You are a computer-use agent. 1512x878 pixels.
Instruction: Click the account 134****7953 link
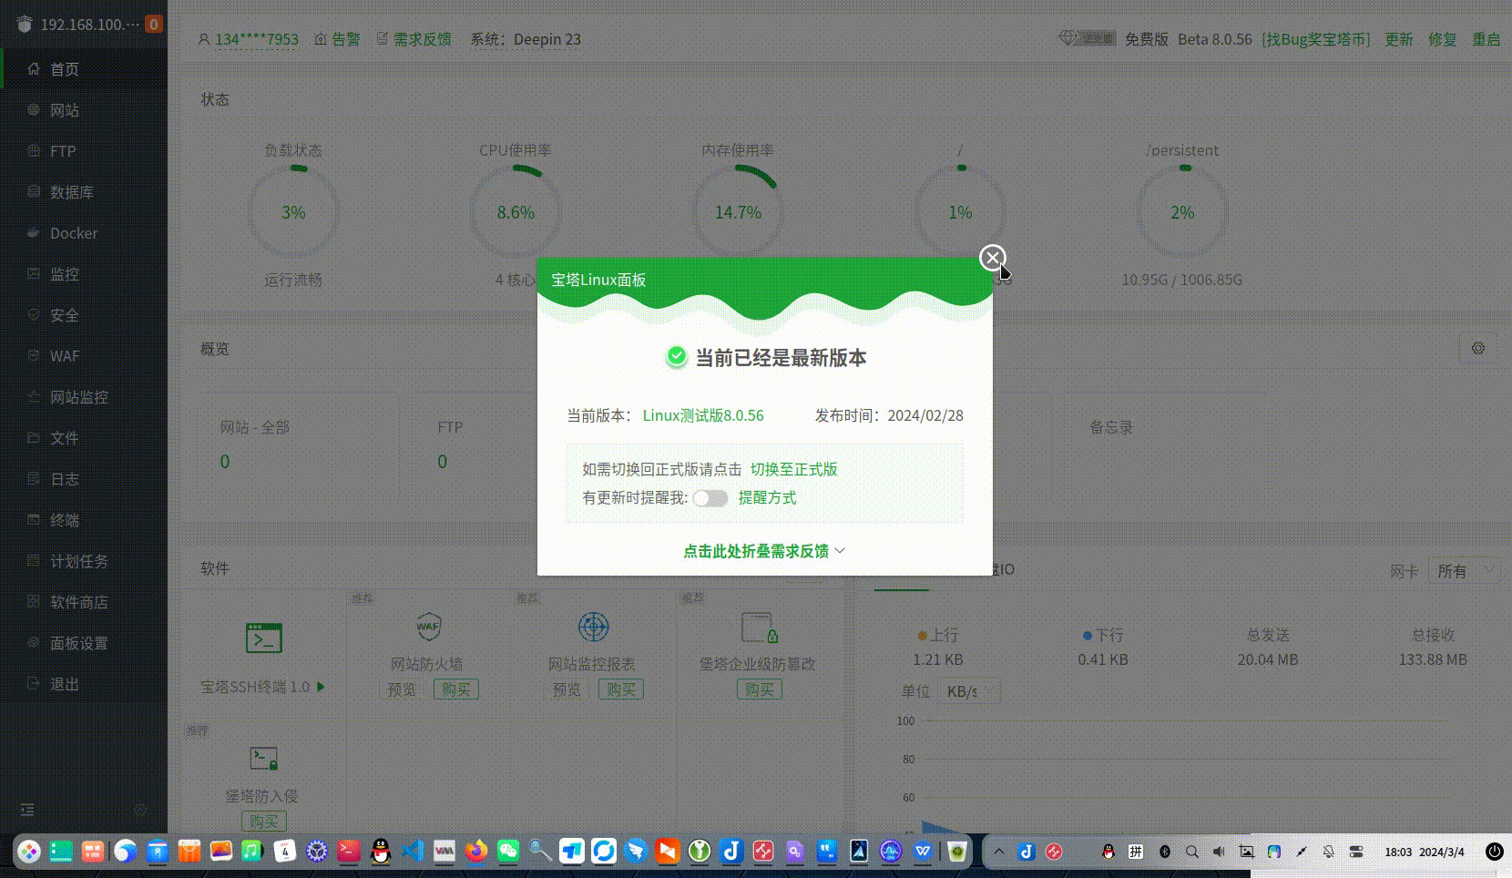point(256,39)
